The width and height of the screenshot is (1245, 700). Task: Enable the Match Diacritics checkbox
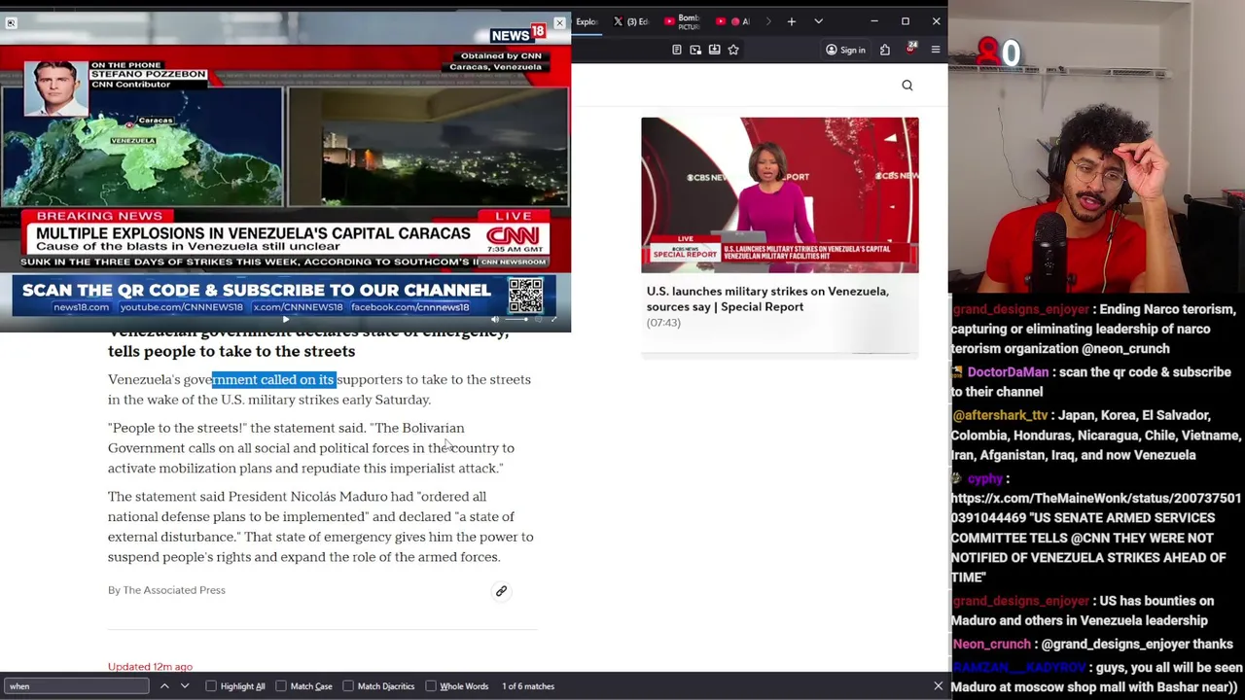click(x=348, y=686)
